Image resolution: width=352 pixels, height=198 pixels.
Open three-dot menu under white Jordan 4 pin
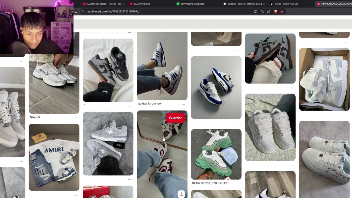tap(22, 161)
